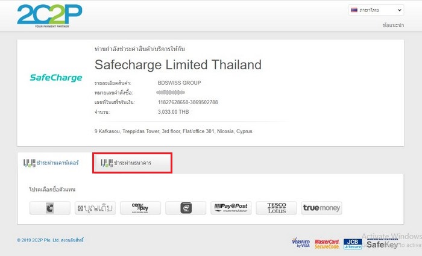Open the ภาษาไทย language dropdown
422x256 pixels.
[376, 10]
